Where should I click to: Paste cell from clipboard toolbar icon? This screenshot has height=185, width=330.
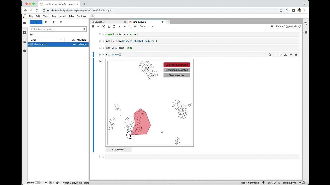(x=114, y=26)
